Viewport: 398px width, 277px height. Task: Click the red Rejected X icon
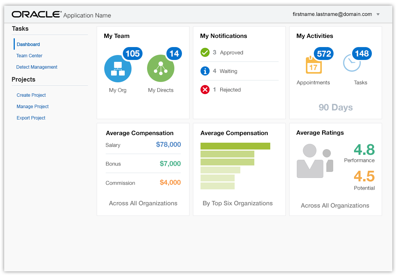pos(205,90)
